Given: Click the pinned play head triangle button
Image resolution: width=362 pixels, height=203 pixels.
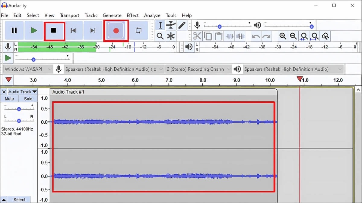Looking at the screenshot, I should click(8, 80).
